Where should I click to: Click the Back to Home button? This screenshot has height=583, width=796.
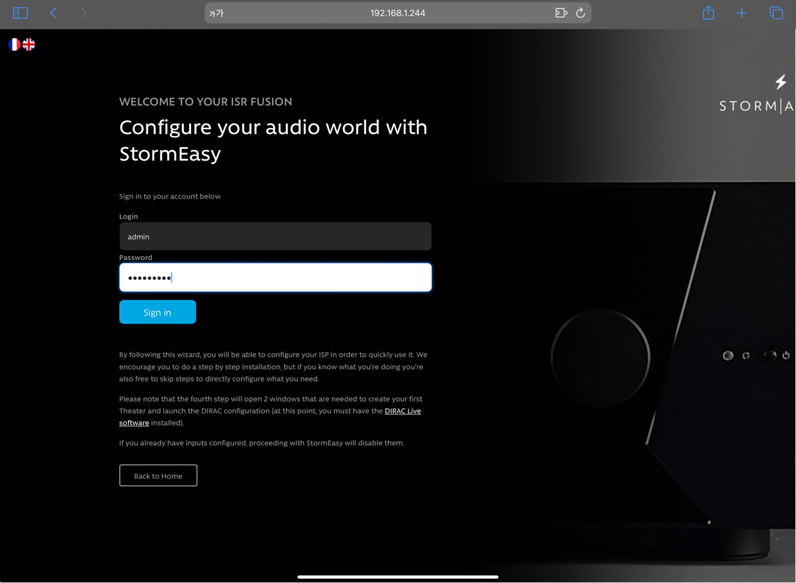click(x=158, y=476)
